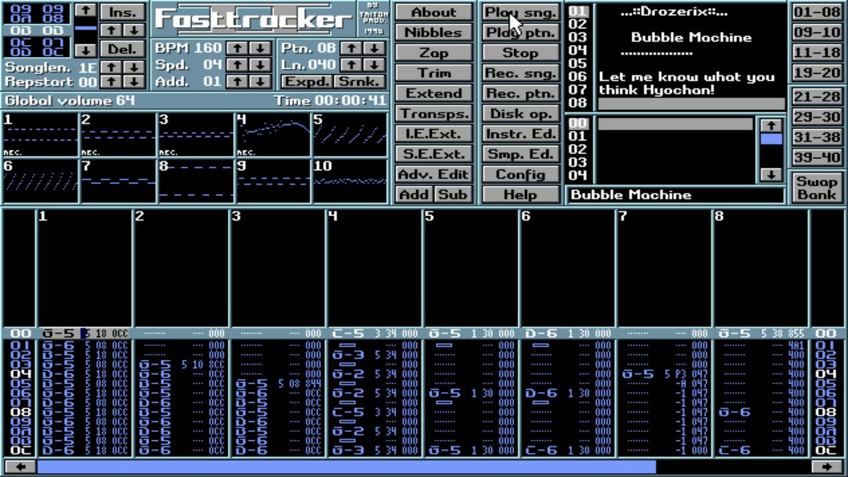The height and width of the screenshot is (477, 848).
Task: Increase pattern length with Ln. up arrow
Action: [352, 65]
